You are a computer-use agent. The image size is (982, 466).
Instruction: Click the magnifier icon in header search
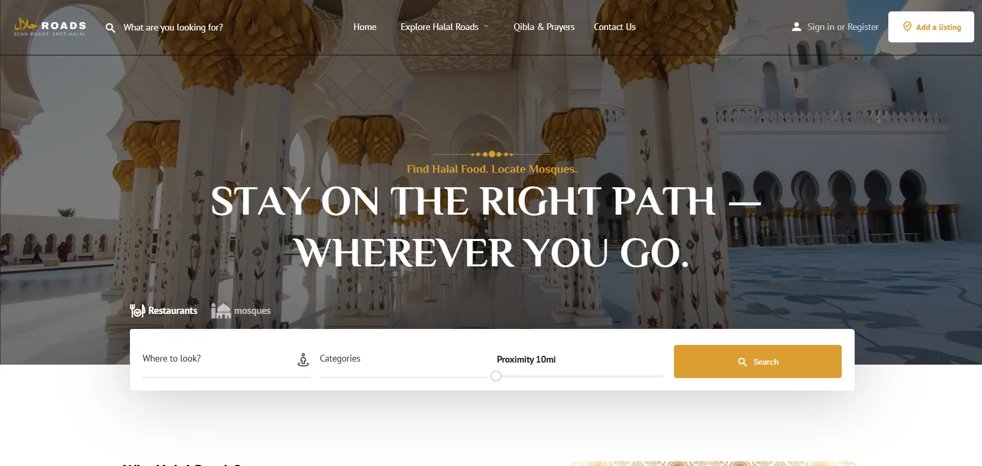click(x=110, y=28)
